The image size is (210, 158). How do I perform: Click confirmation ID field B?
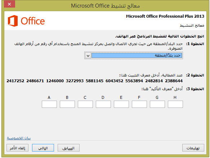pyautogui.click(x=67, y=104)
